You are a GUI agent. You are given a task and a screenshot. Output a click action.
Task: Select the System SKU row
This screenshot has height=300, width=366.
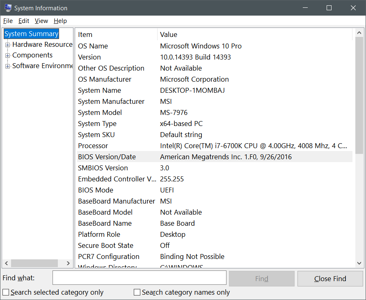point(215,135)
